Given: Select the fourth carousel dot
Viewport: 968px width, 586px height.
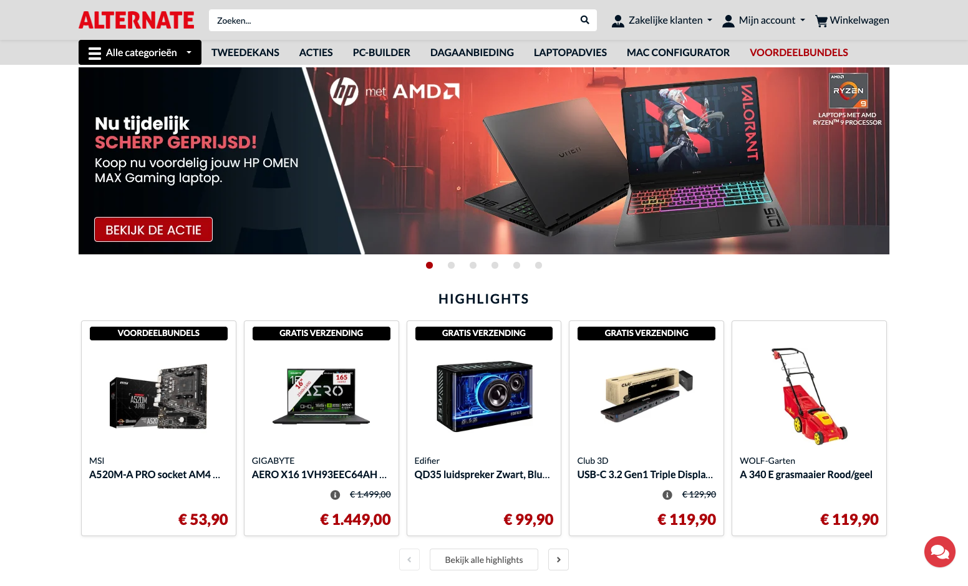Looking at the screenshot, I should [x=495, y=266].
